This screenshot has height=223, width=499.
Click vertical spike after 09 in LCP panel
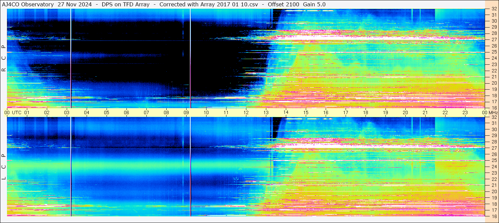tap(190, 167)
